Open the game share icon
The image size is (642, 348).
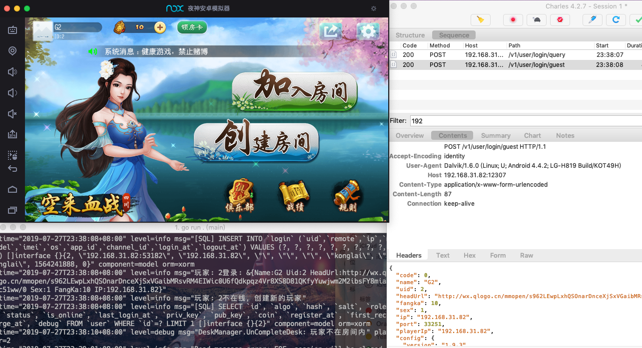331,31
